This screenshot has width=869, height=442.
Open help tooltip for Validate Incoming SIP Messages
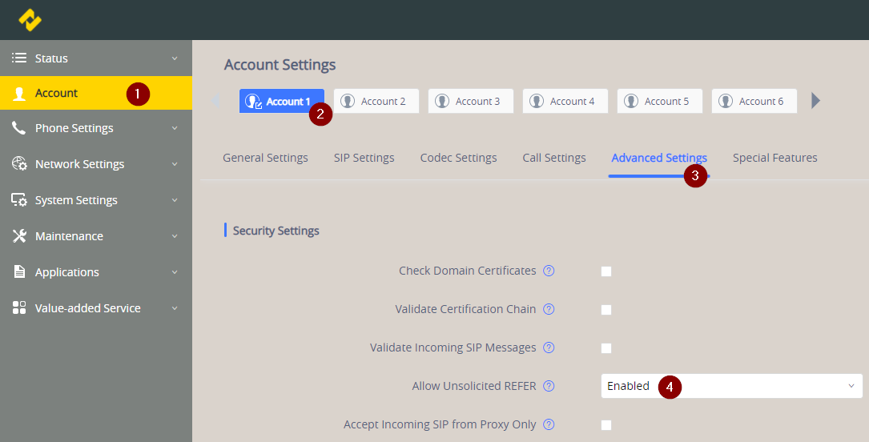549,348
